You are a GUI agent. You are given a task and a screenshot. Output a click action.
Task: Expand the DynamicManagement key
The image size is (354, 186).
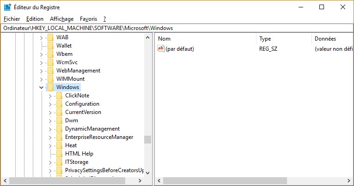pos(50,129)
